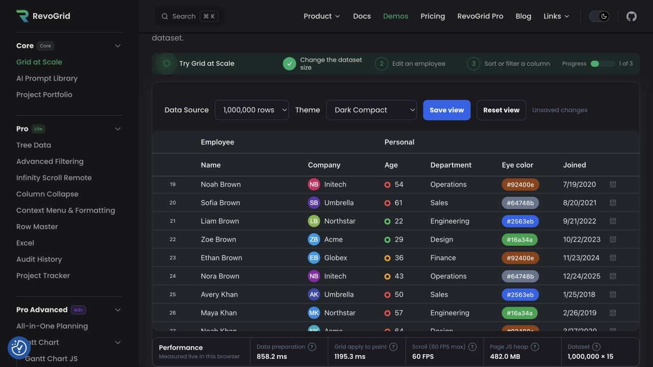Open the Audit History demo link

click(x=39, y=259)
